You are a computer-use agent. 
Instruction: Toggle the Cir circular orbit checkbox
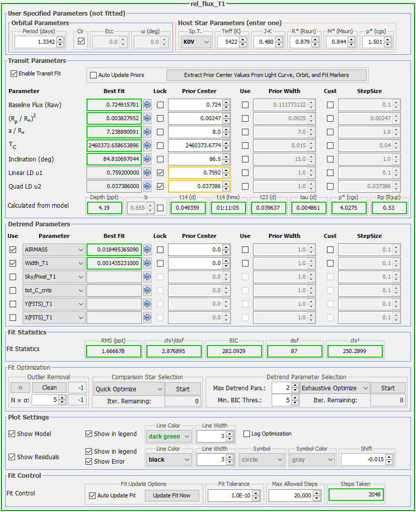(81, 41)
